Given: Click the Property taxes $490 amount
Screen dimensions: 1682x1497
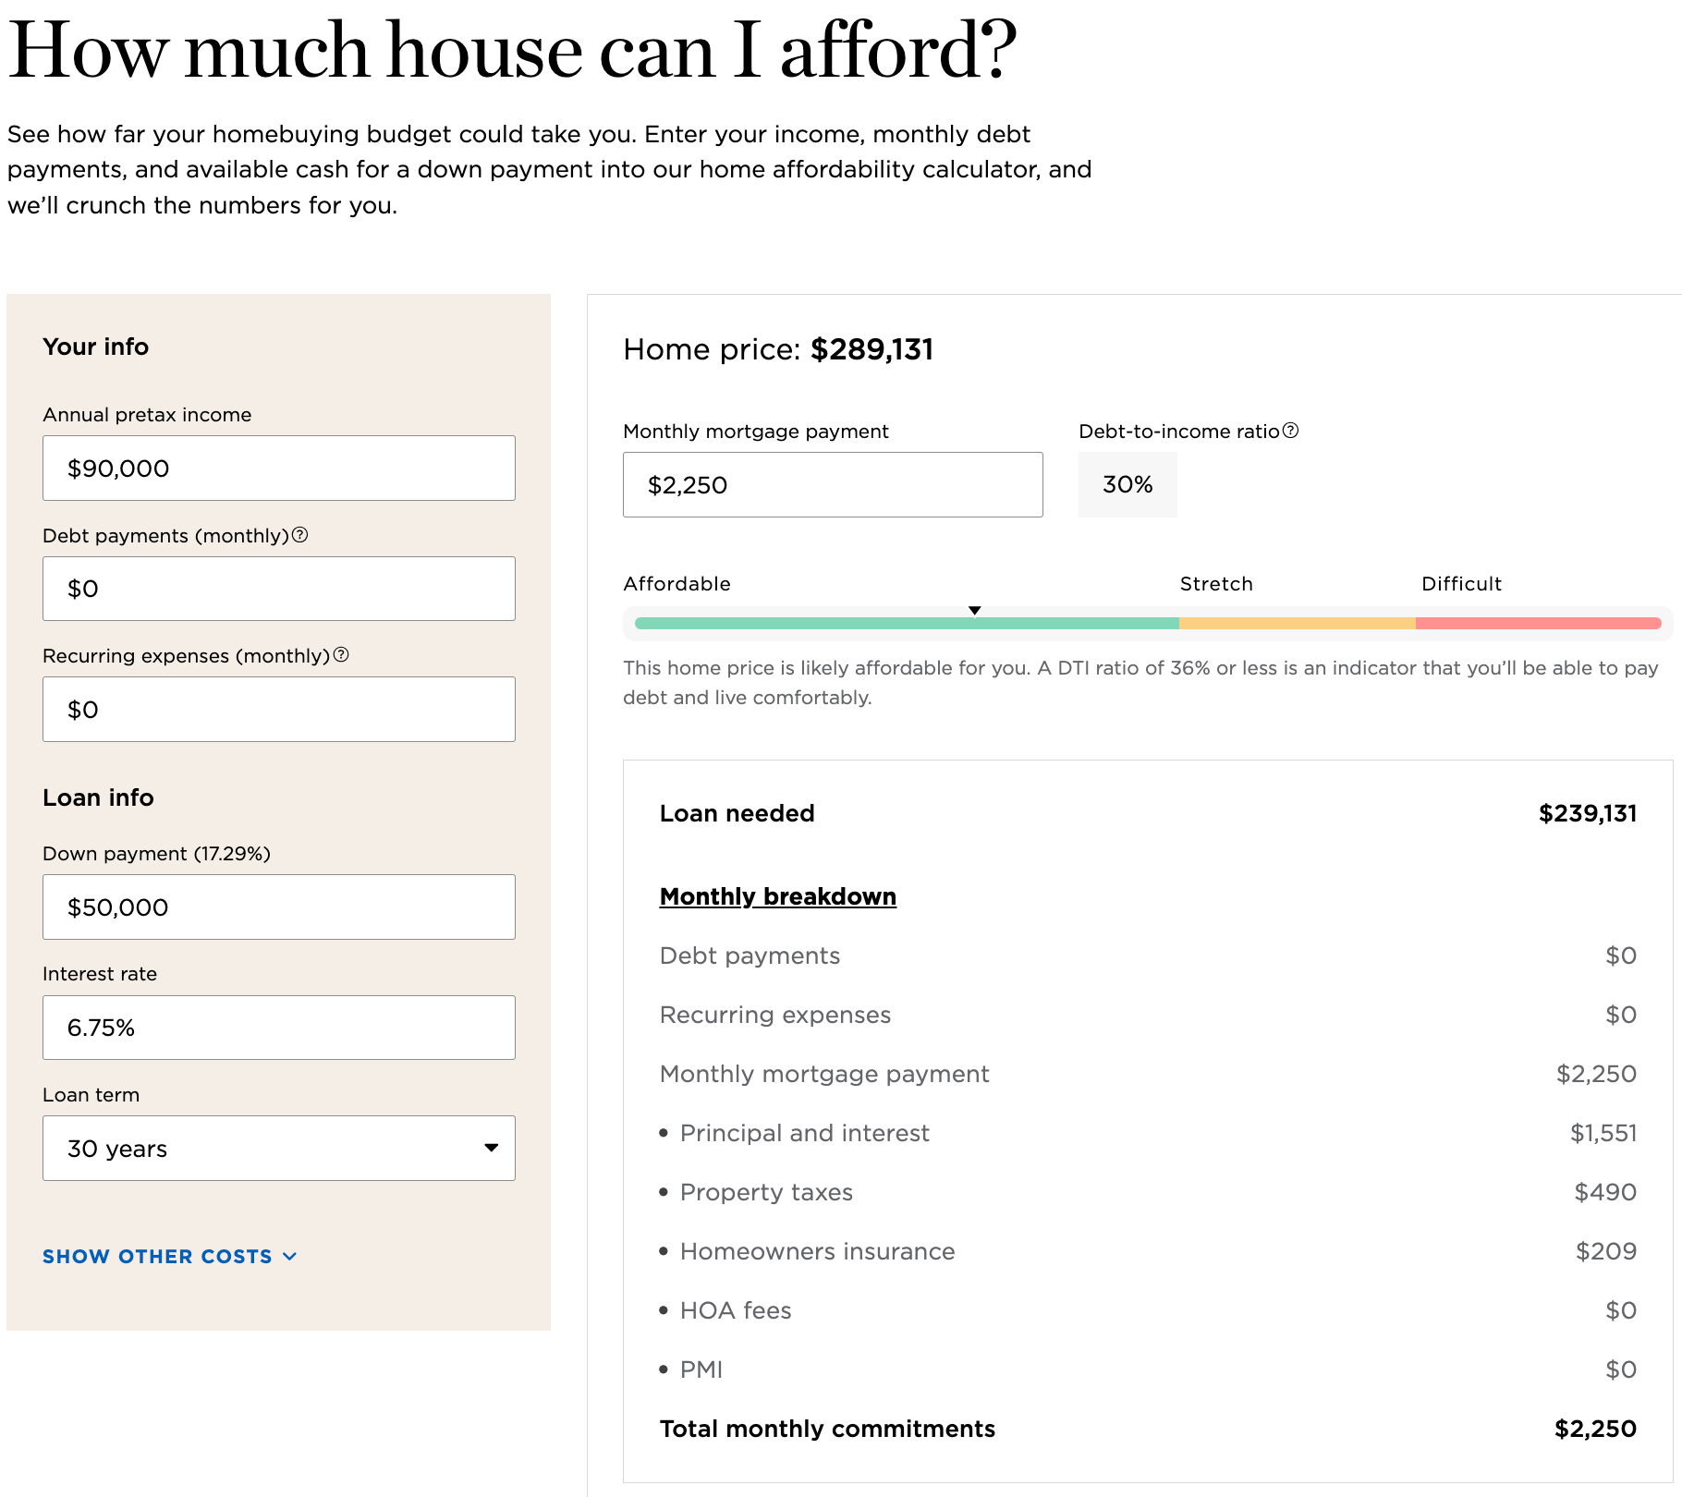Looking at the screenshot, I should click(1605, 1192).
